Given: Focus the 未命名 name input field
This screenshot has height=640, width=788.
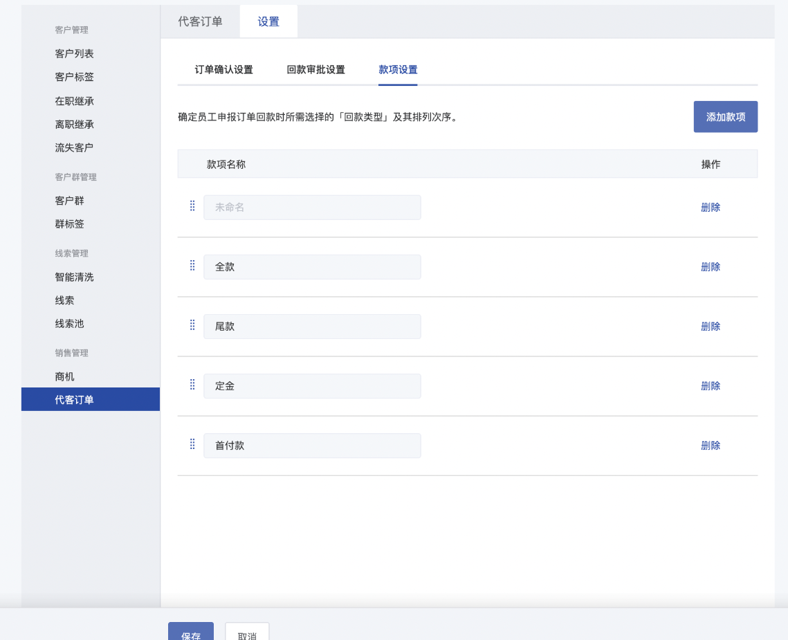Looking at the screenshot, I should [312, 207].
